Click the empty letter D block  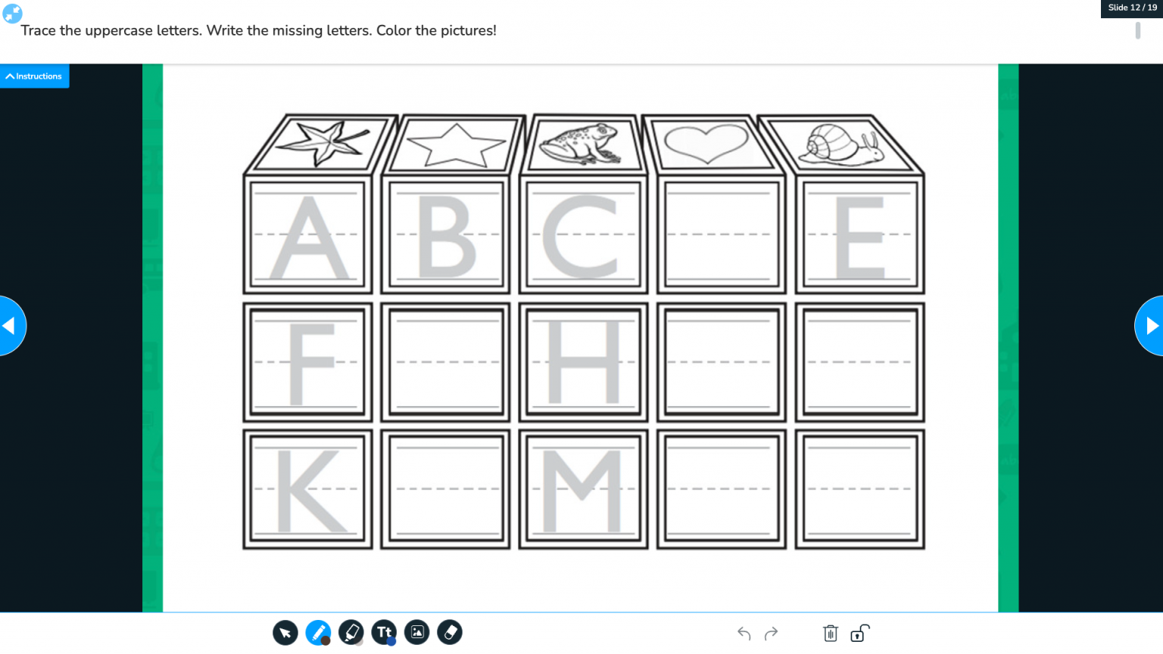pyautogui.click(x=722, y=234)
